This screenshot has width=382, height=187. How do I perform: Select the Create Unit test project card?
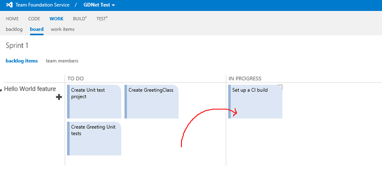click(94, 102)
